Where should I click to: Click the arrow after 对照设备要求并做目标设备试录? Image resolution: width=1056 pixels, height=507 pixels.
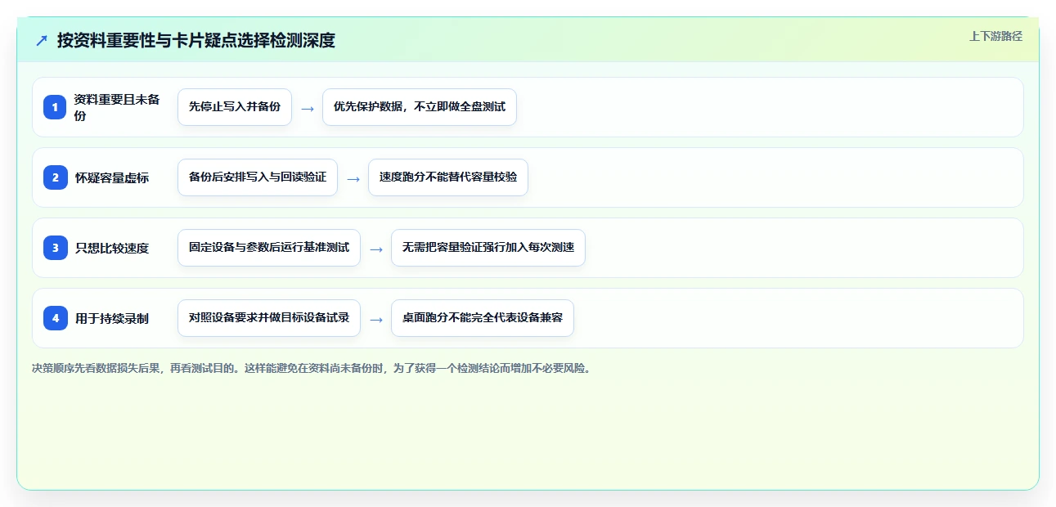pos(376,319)
